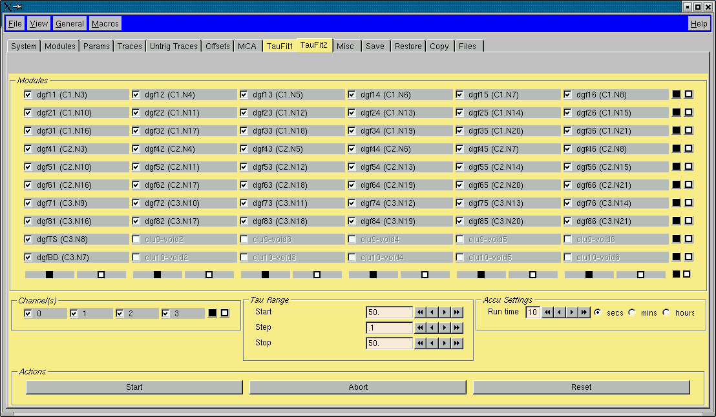This screenshot has width=716, height=417.
Task: Jump Tau Step value to maximum
Action: point(457,327)
